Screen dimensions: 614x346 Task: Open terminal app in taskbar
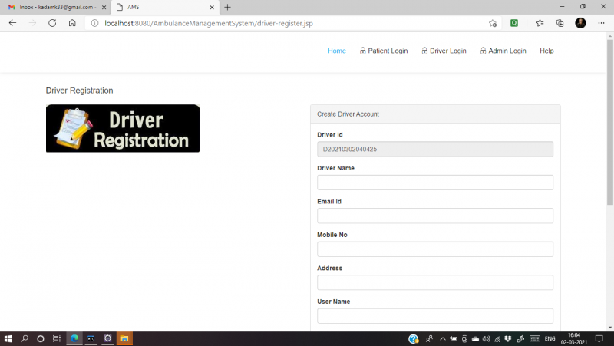click(91, 338)
